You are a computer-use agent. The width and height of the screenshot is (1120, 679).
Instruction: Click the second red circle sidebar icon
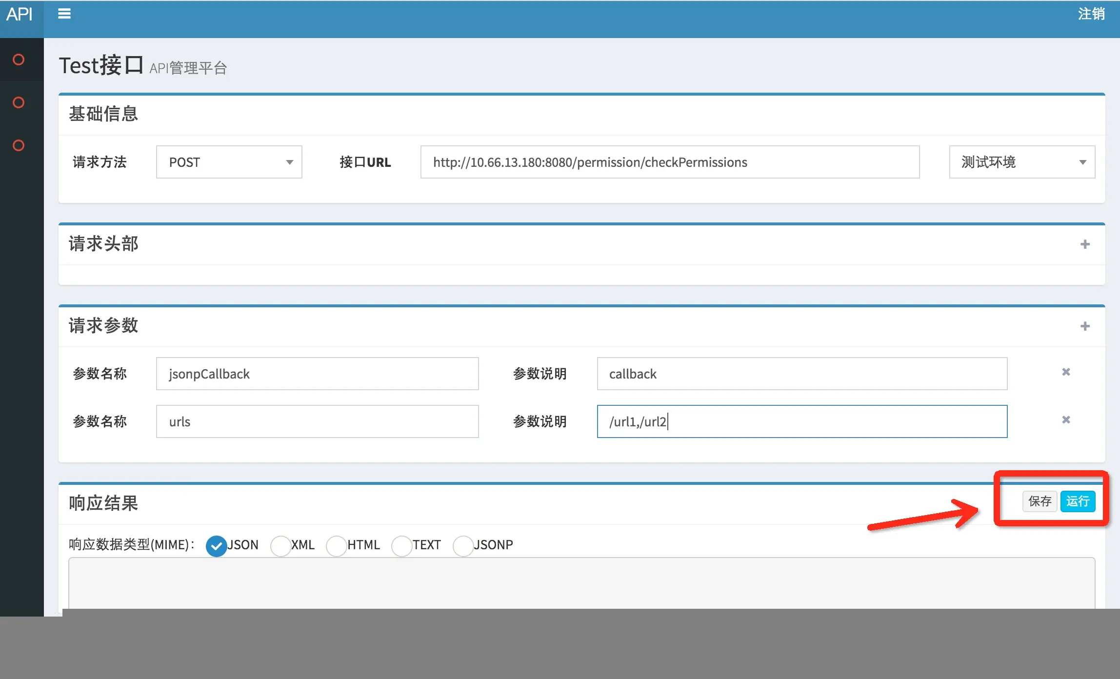coord(19,102)
